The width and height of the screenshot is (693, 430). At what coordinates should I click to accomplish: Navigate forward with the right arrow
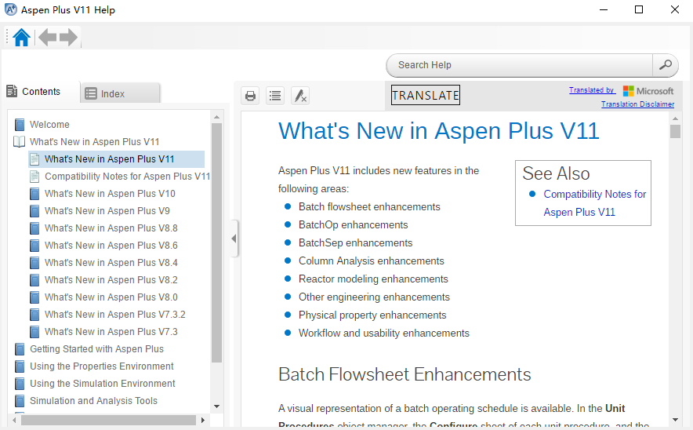coord(68,37)
